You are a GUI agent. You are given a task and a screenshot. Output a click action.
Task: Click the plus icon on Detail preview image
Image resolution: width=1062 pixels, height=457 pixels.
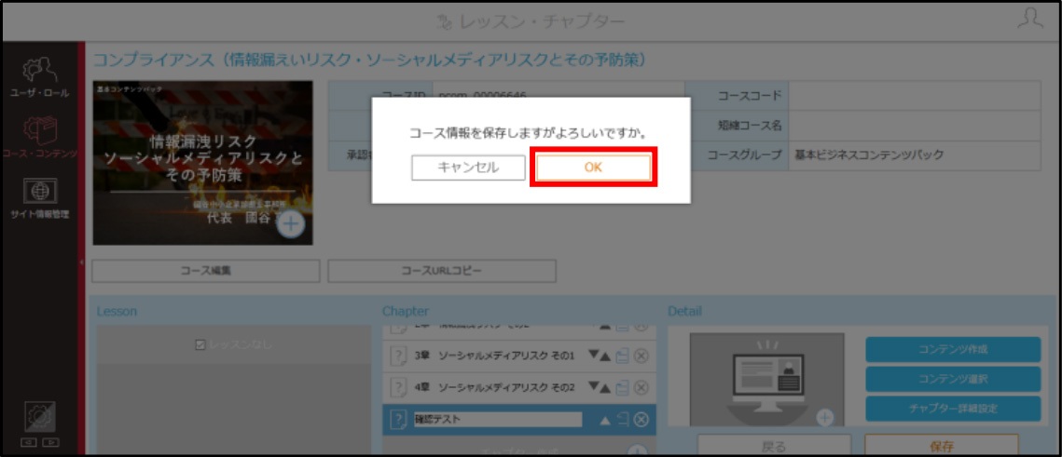tap(824, 417)
